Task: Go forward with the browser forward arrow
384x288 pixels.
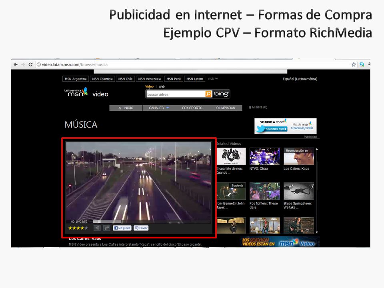Action: (23, 64)
